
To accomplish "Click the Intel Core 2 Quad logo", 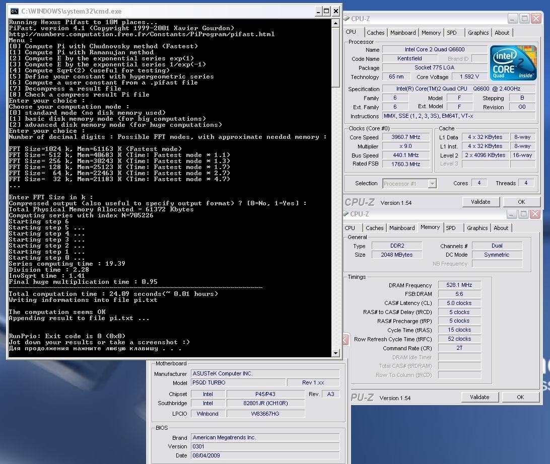I will click(x=513, y=63).
